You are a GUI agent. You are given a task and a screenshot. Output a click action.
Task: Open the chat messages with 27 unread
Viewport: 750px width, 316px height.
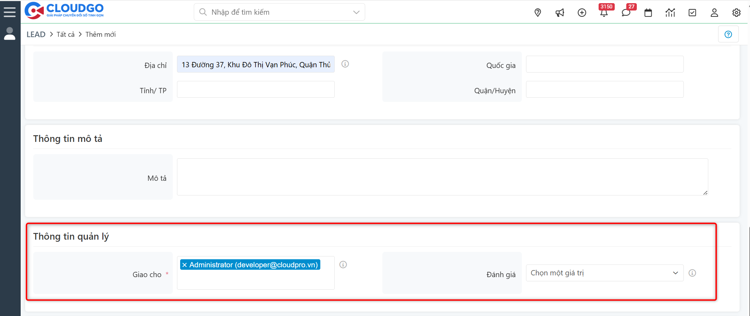(x=626, y=12)
